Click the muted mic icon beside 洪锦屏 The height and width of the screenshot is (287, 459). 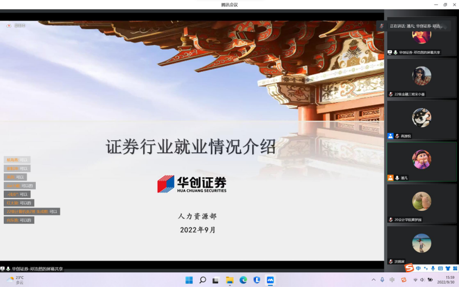point(390,261)
